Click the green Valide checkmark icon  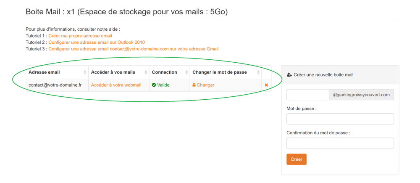[154, 85]
